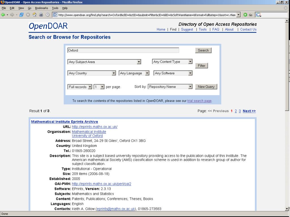
Task: Click the New Query button
Action: [206, 86]
